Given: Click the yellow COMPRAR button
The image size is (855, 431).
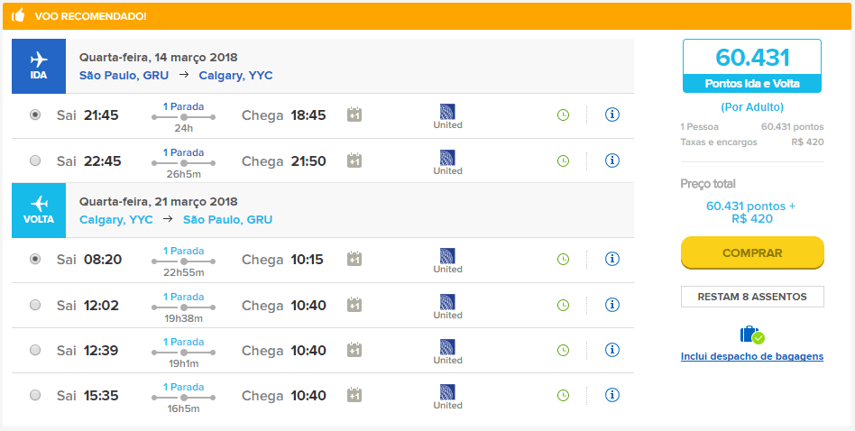Looking at the screenshot, I should 752,252.
